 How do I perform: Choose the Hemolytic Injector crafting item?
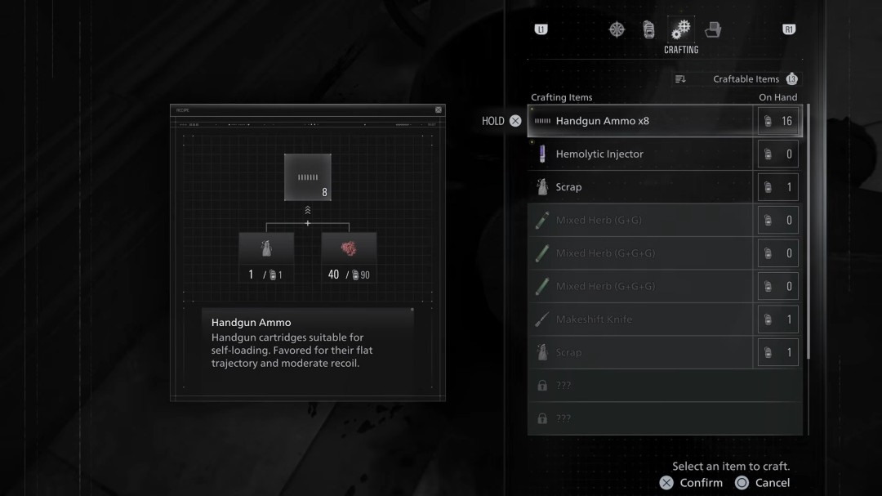coord(641,154)
